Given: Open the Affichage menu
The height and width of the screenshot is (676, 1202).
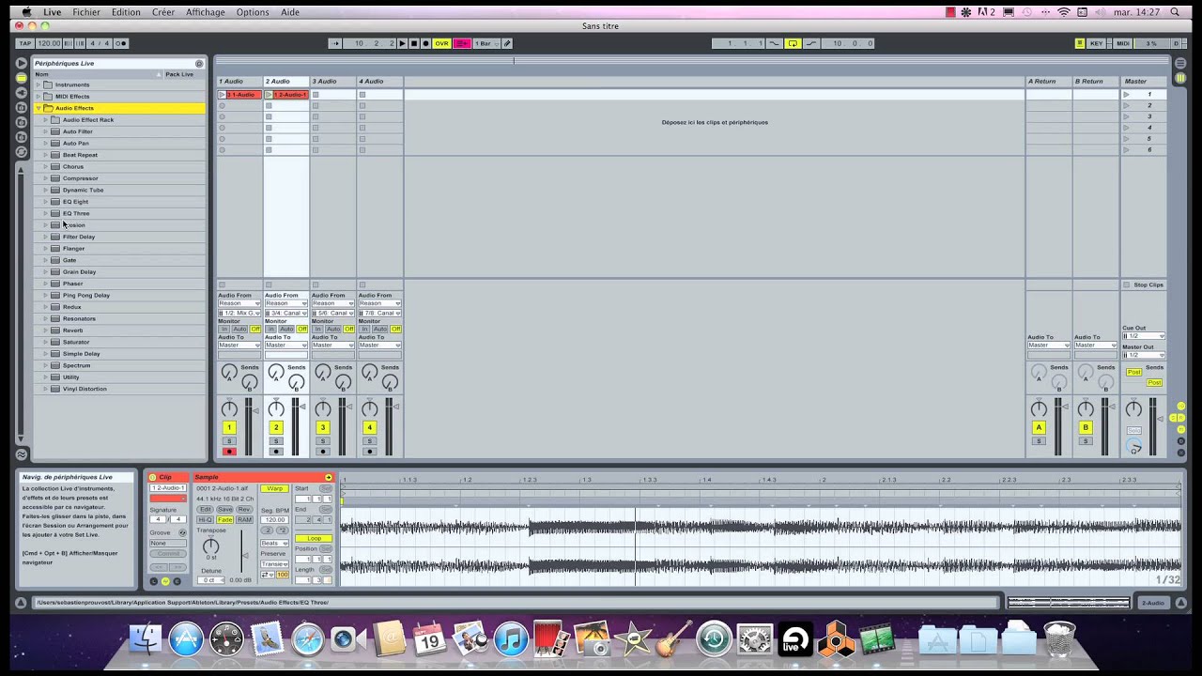Looking at the screenshot, I should click(x=205, y=12).
